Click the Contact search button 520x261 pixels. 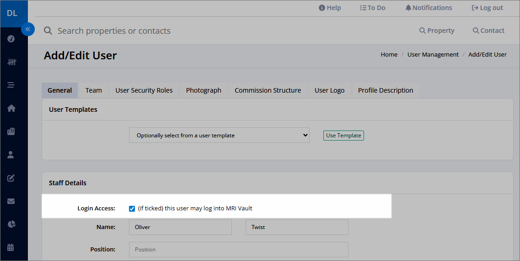[488, 31]
